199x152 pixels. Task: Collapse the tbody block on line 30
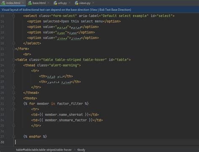point(14,98)
